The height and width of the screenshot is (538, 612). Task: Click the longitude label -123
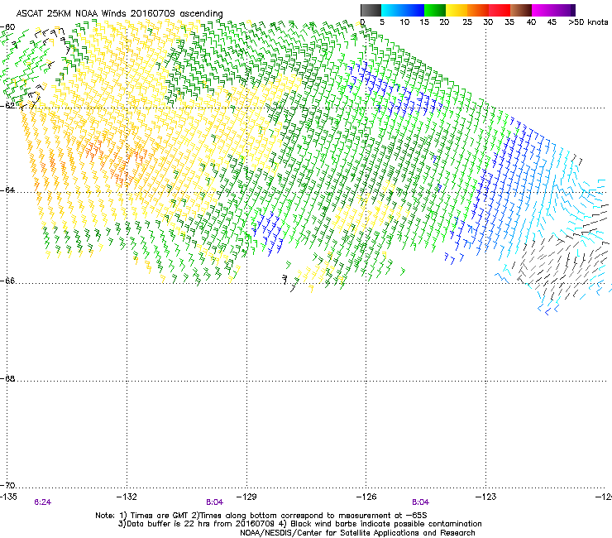coord(486,497)
